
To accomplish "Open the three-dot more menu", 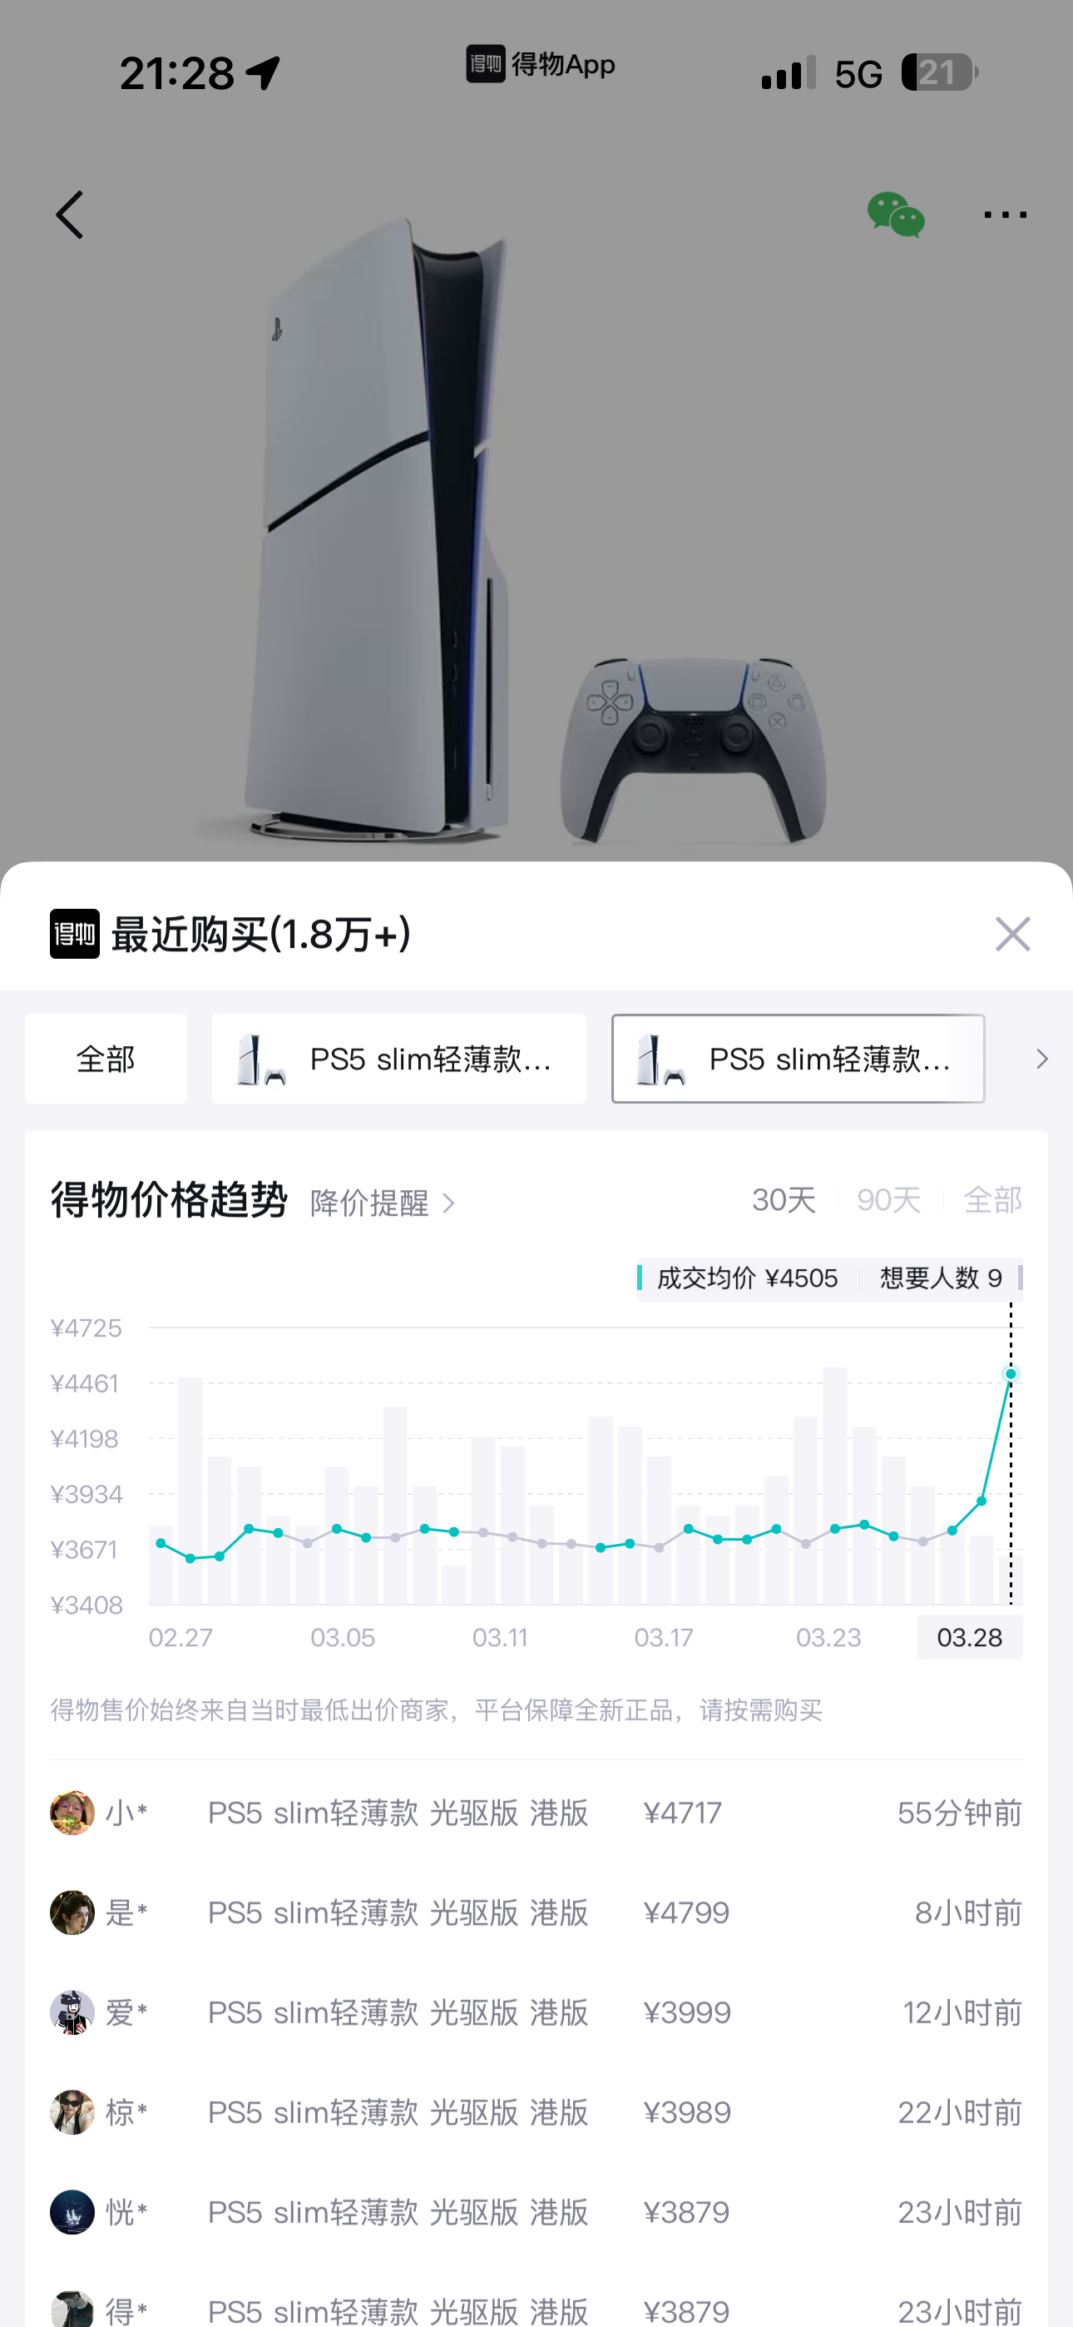I will [1004, 215].
